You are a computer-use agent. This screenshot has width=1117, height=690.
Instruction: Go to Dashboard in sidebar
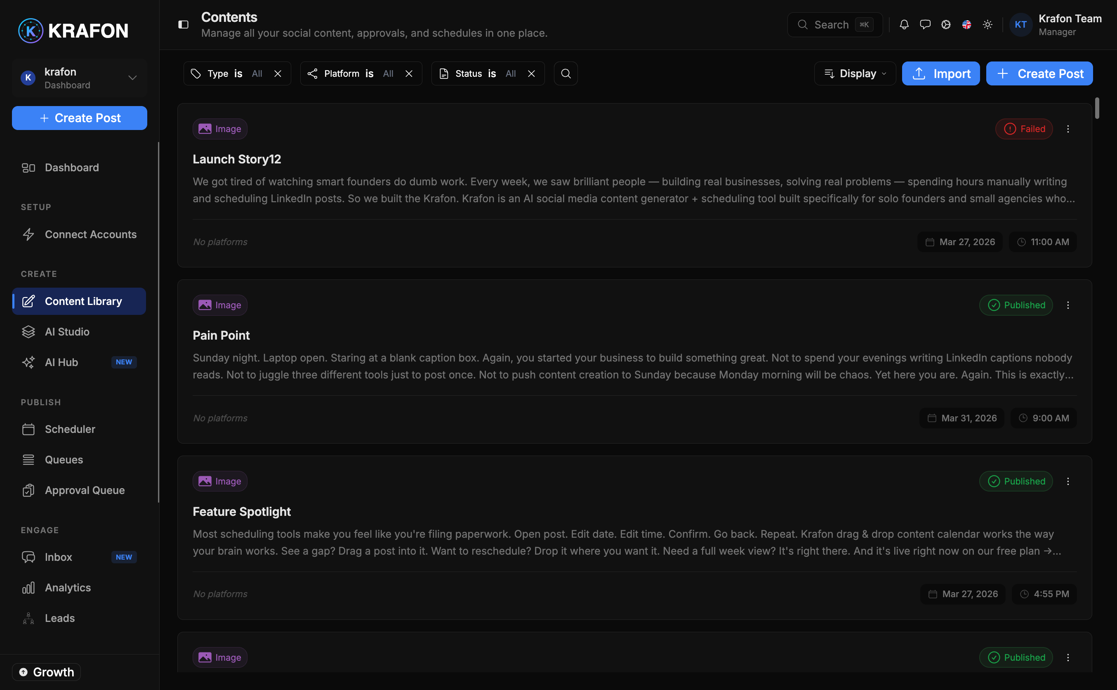click(x=79, y=168)
